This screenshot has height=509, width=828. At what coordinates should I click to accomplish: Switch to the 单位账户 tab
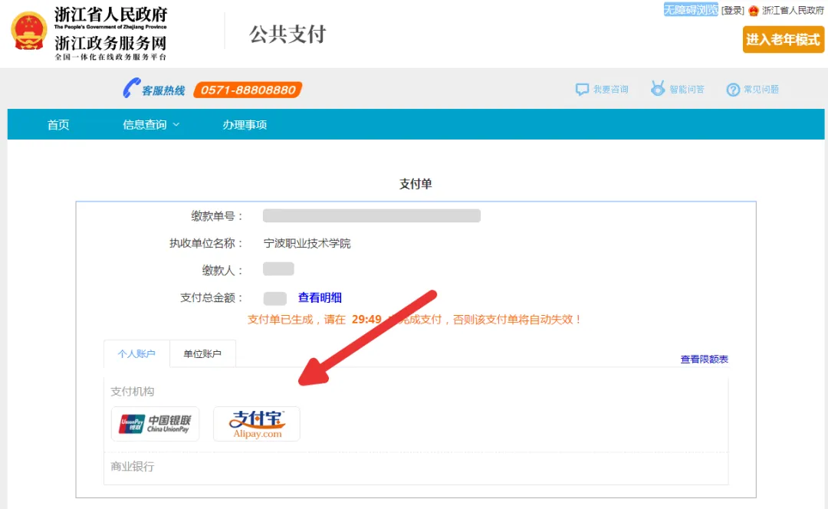point(202,354)
